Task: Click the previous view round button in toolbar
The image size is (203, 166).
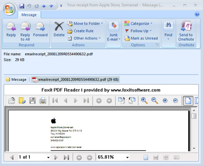Action: point(99,101)
